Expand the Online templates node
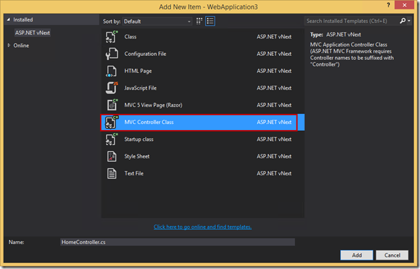 (x=9, y=45)
